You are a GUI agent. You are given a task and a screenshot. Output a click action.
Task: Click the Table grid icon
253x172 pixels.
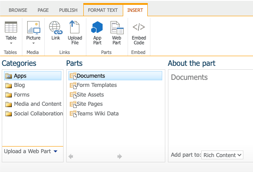coord(11,27)
